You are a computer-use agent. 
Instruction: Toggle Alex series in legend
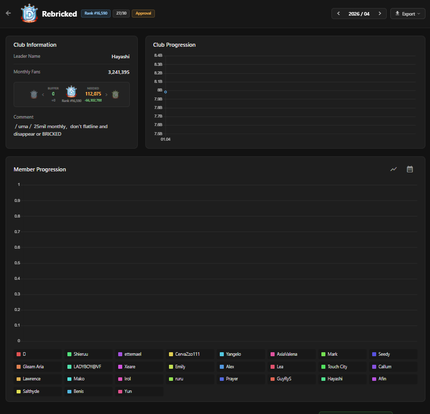[240, 367]
